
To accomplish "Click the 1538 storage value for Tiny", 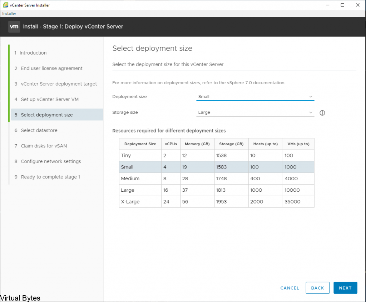I will point(221,156).
